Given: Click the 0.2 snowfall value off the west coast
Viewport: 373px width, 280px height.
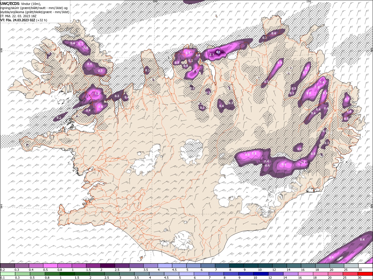Looking at the screenshot, I should [x=59, y=118].
